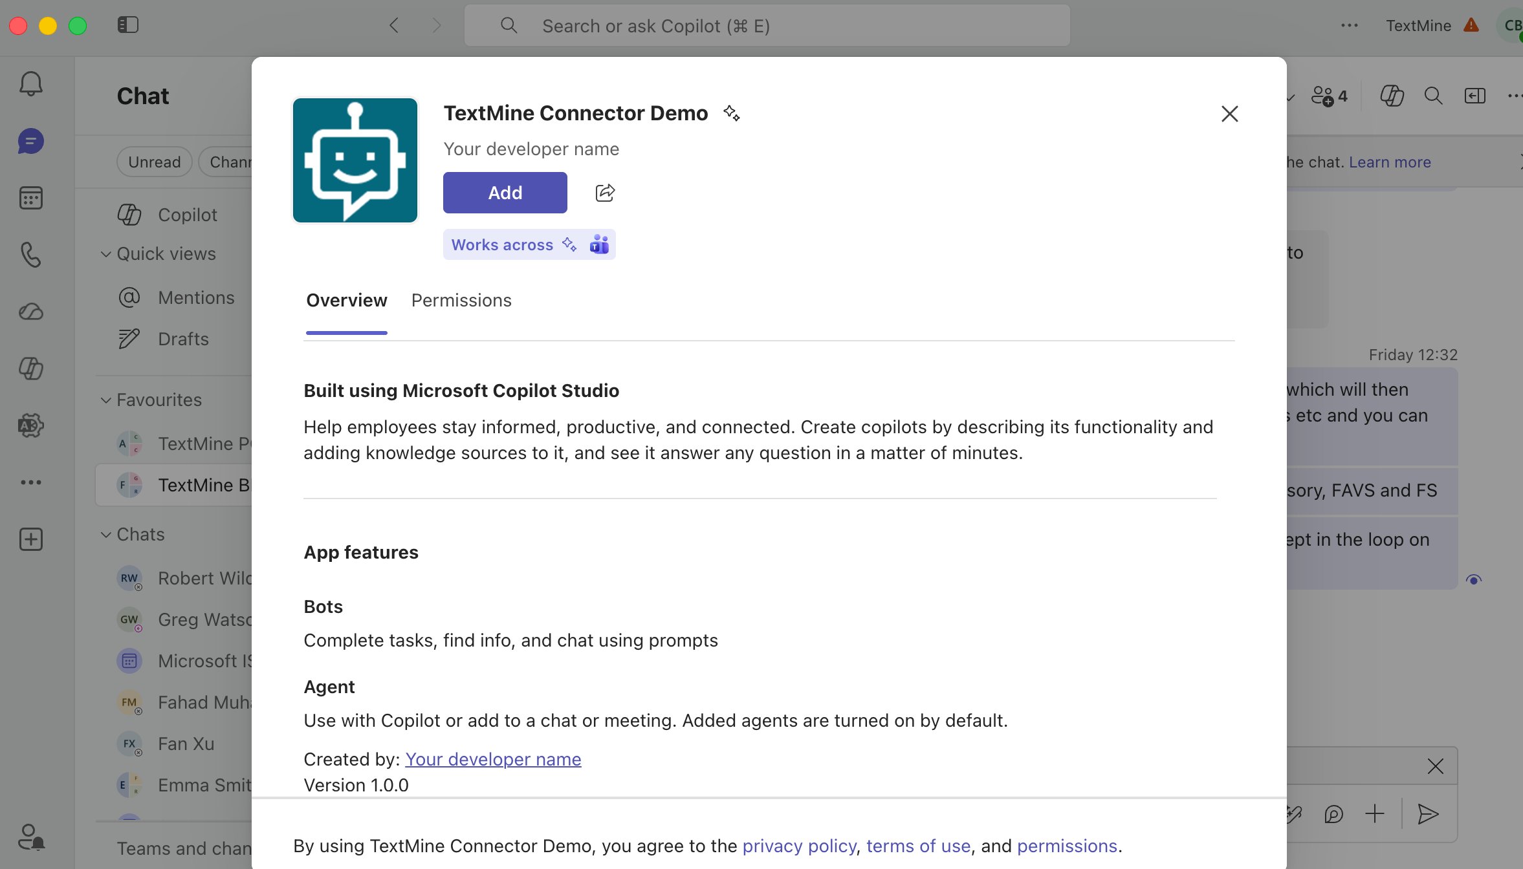Screen dimensions: 1523x869
Task: Click the Works across badge
Action: pyautogui.click(x=529, y=244)
